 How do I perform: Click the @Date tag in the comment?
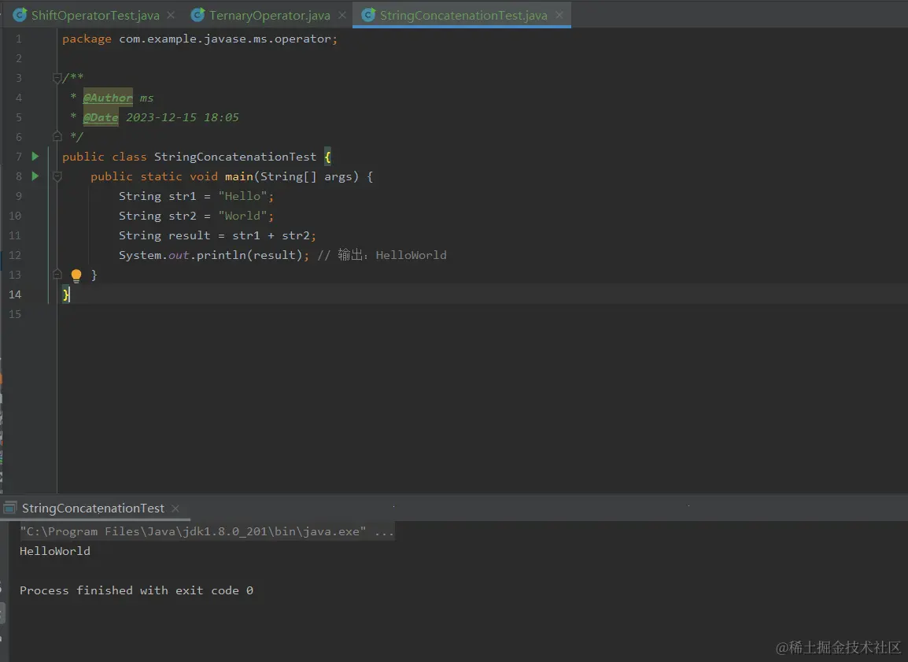101,117
